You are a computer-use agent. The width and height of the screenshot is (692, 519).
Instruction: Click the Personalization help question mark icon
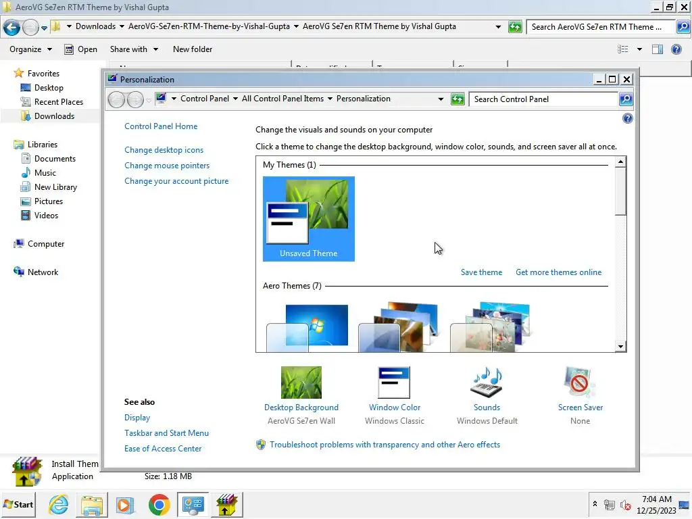coord(627,118)
